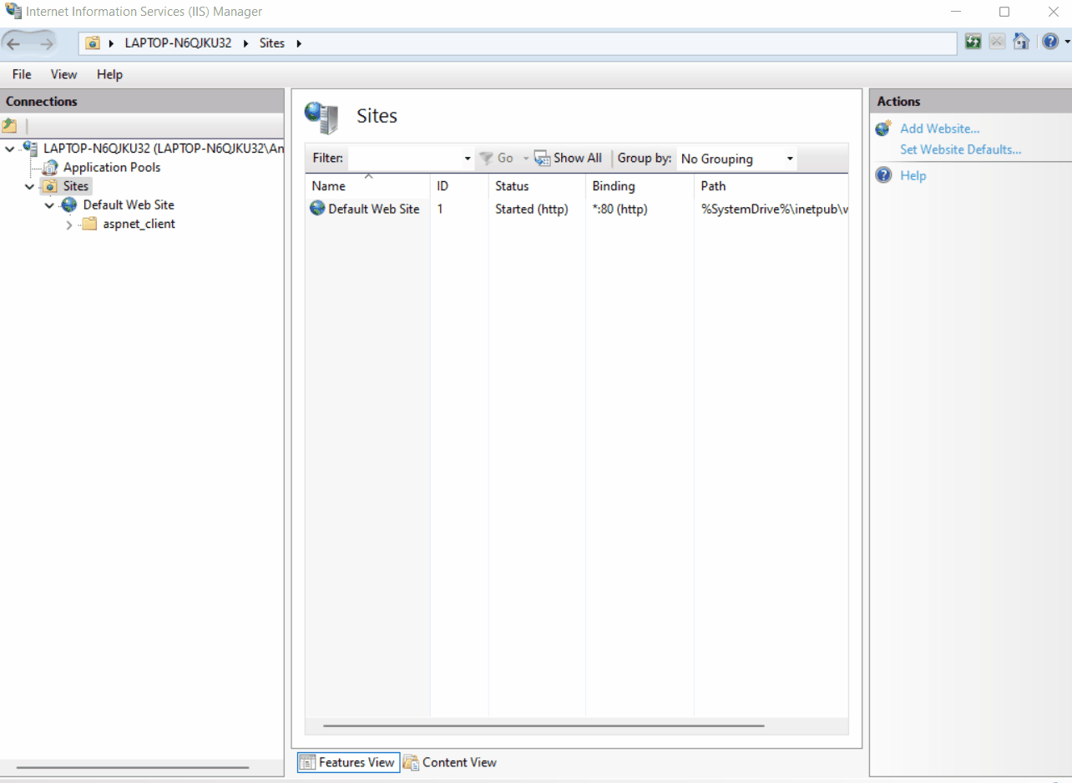Open the View menu
This screenshot has width=1072, height=783.
pyautogui.click(x=63, y=74)
